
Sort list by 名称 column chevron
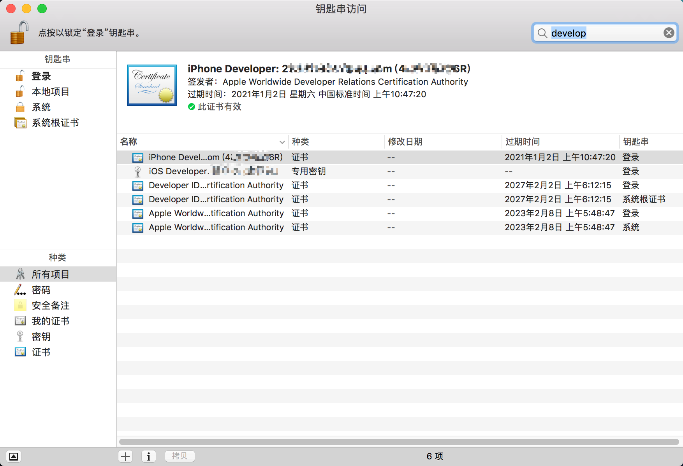coord(282,142)
